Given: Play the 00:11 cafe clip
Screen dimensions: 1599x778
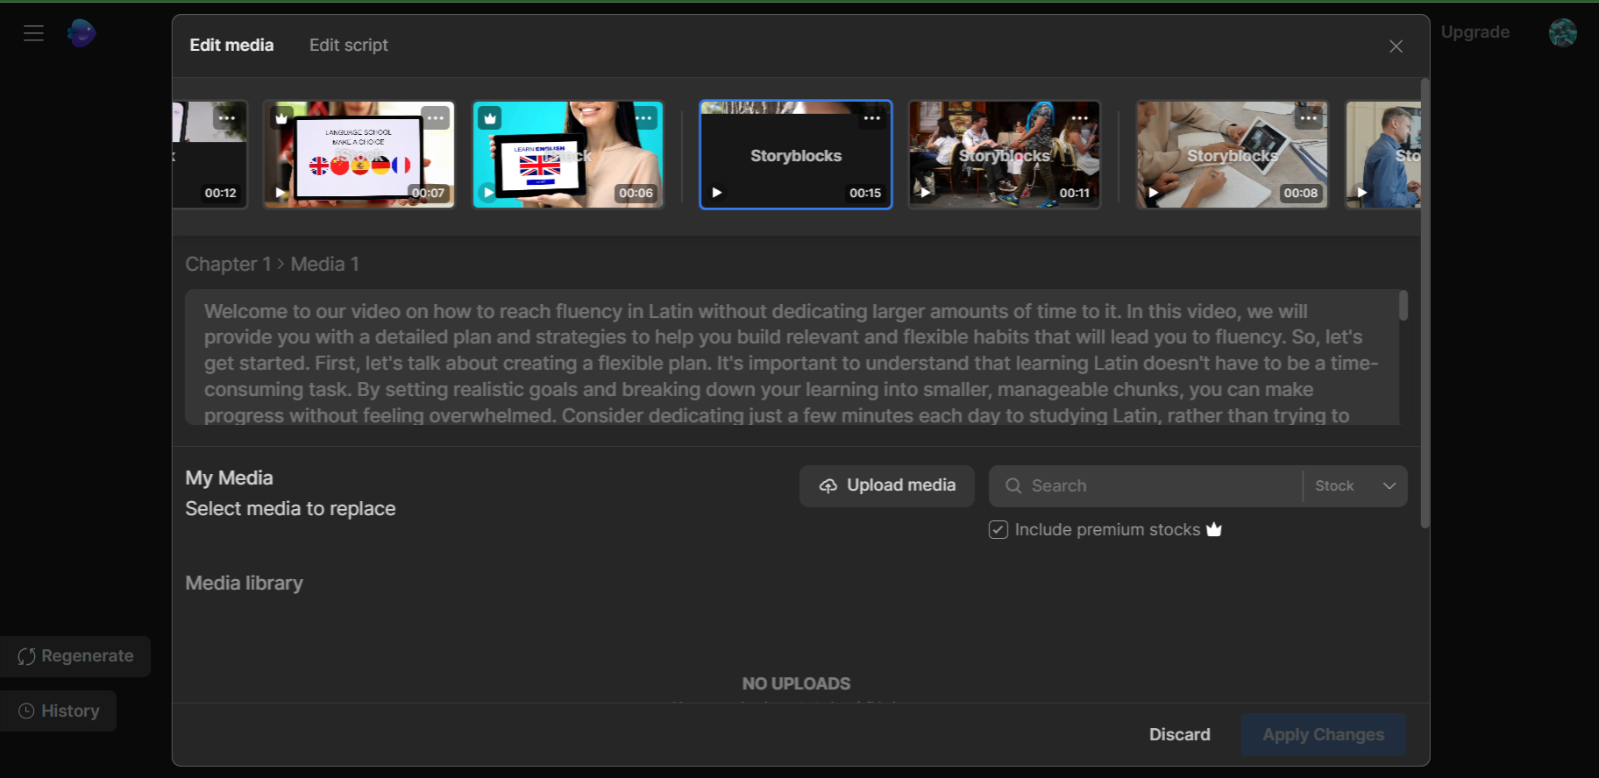Looking at the screenshot, I should 926,193.
